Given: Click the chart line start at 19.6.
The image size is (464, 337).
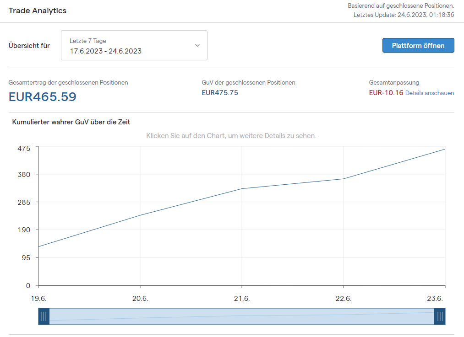Looking at the screenshot, I should [39, 246].
